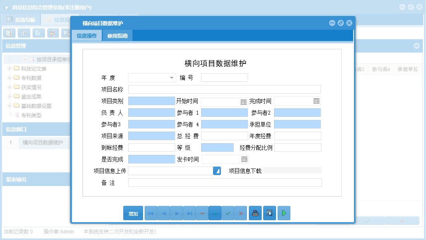
Task: Print the current project record
Action: 255,213
